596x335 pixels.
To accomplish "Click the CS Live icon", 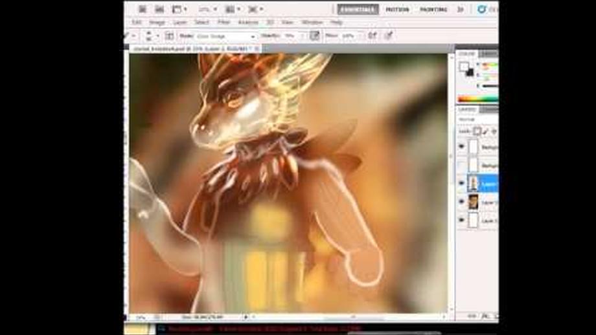I will (x=481, y=9).
